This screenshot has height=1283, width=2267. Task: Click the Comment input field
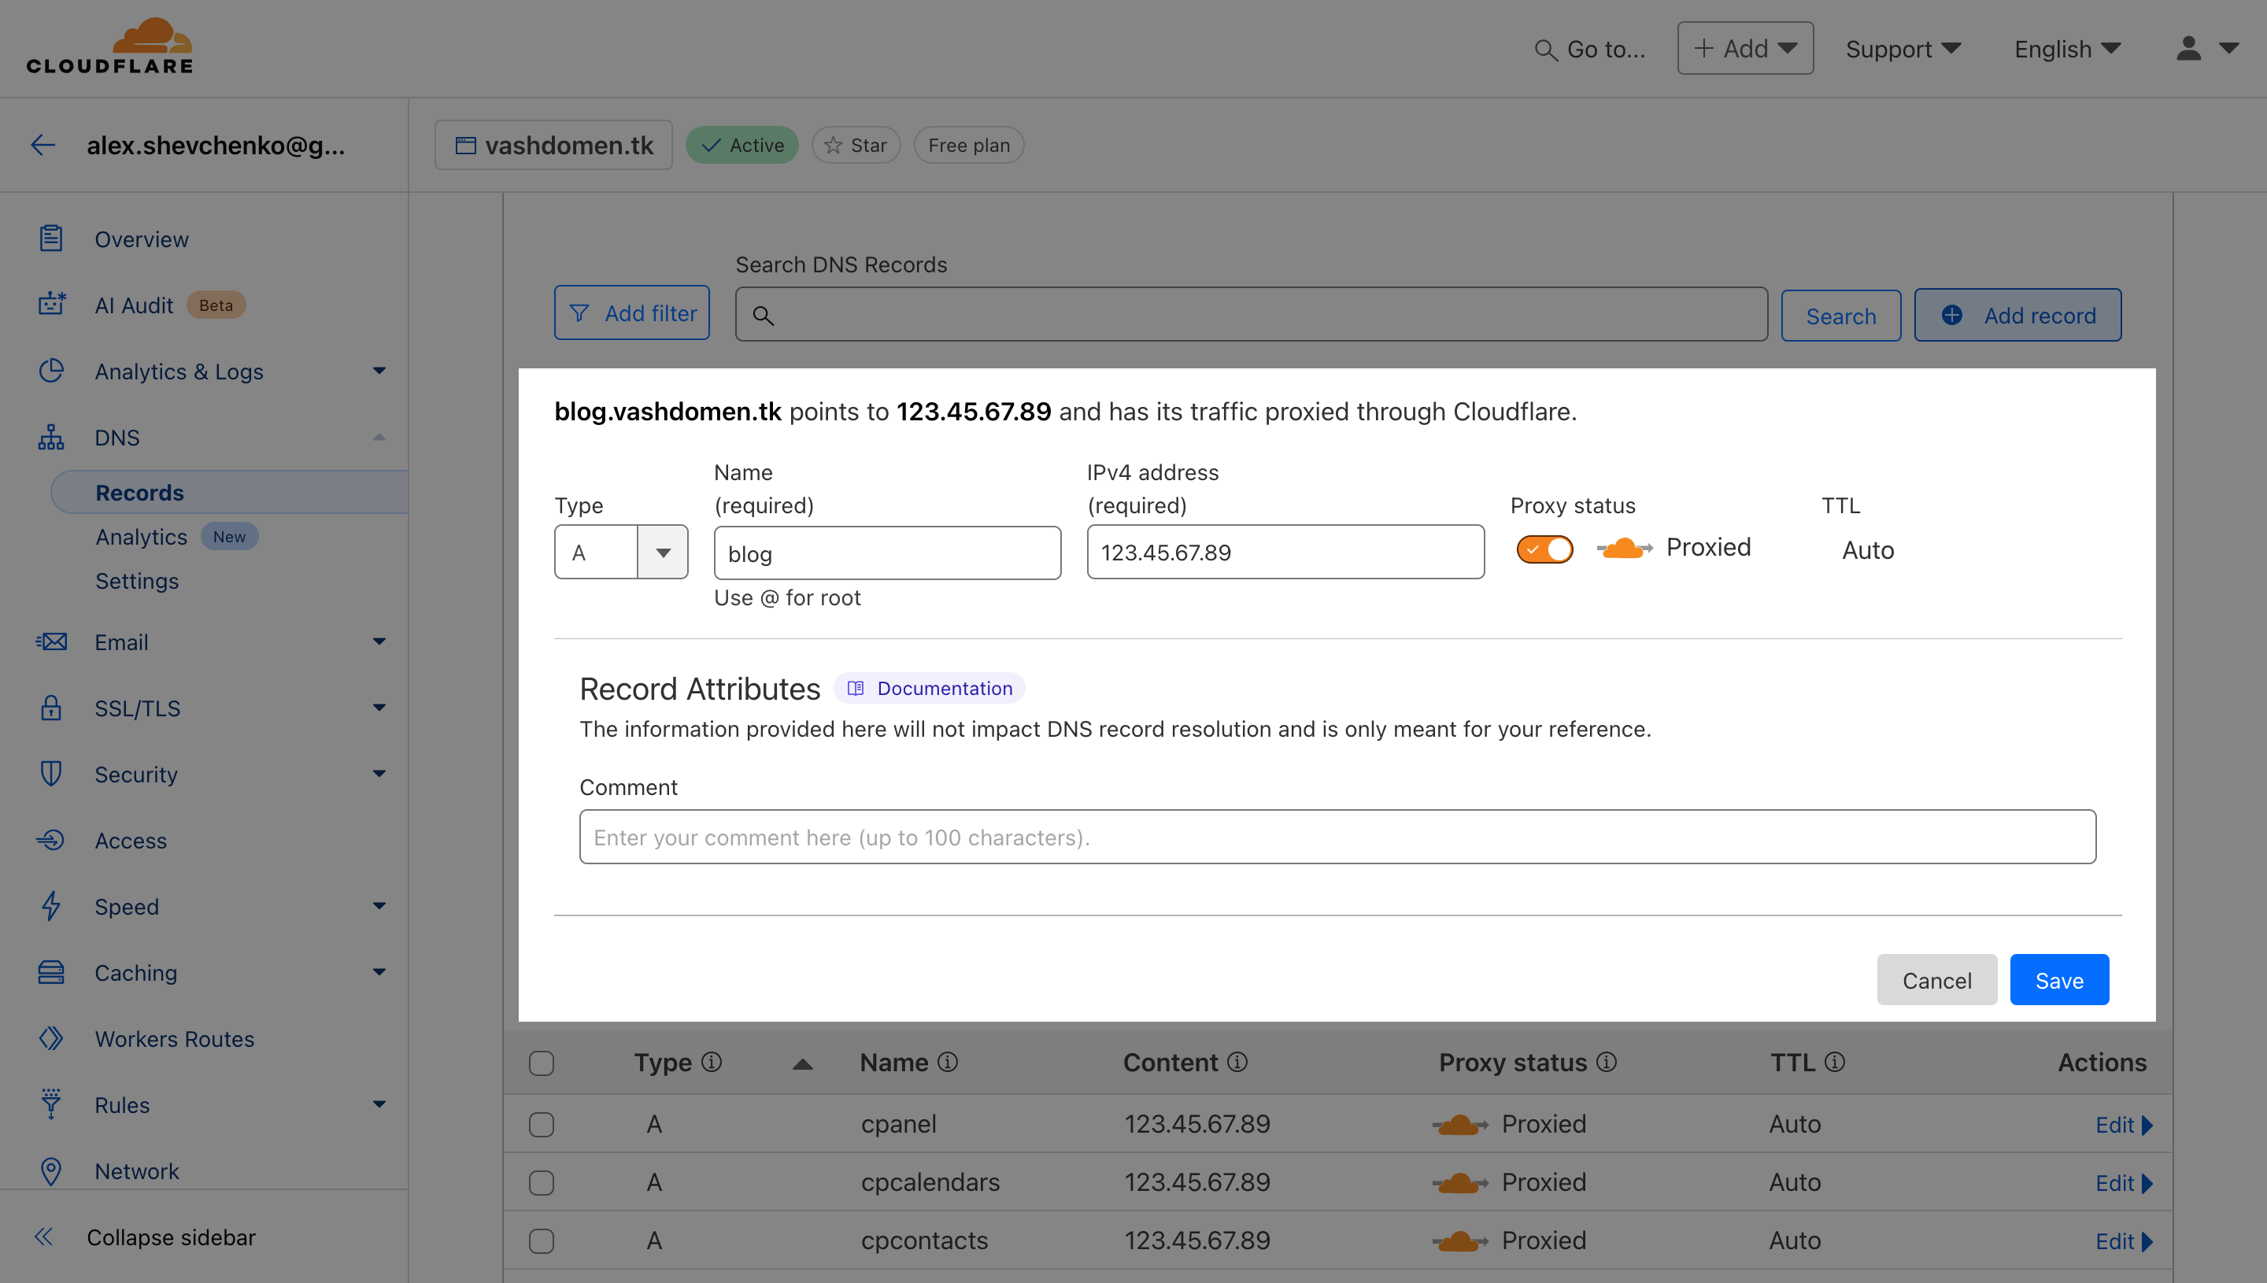[x=1336, y=834]
